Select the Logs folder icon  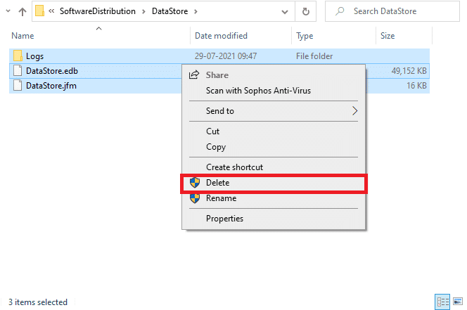(x=18, y=56)
